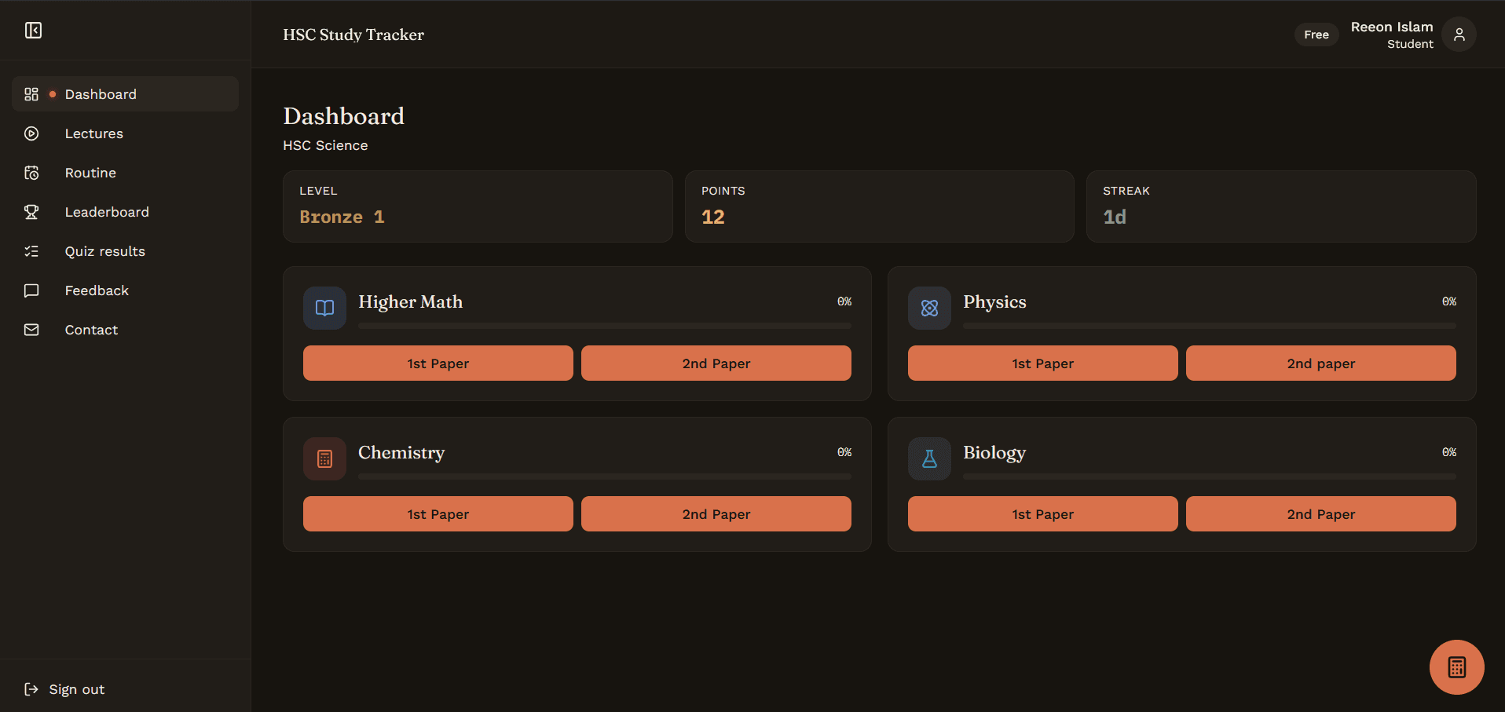
Task: Click the Streak card showing 1d
Action: pos(1281,206)
